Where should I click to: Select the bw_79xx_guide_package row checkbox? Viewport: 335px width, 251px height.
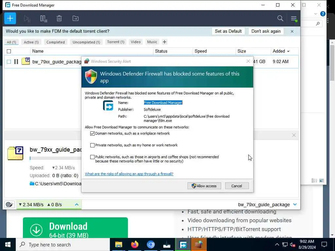9,62
